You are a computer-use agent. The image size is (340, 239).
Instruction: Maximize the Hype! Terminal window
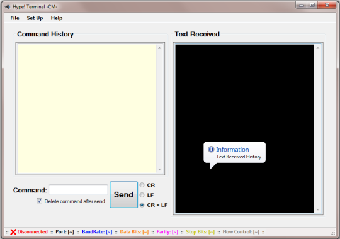pyautogui.click(x=312, y=5)
